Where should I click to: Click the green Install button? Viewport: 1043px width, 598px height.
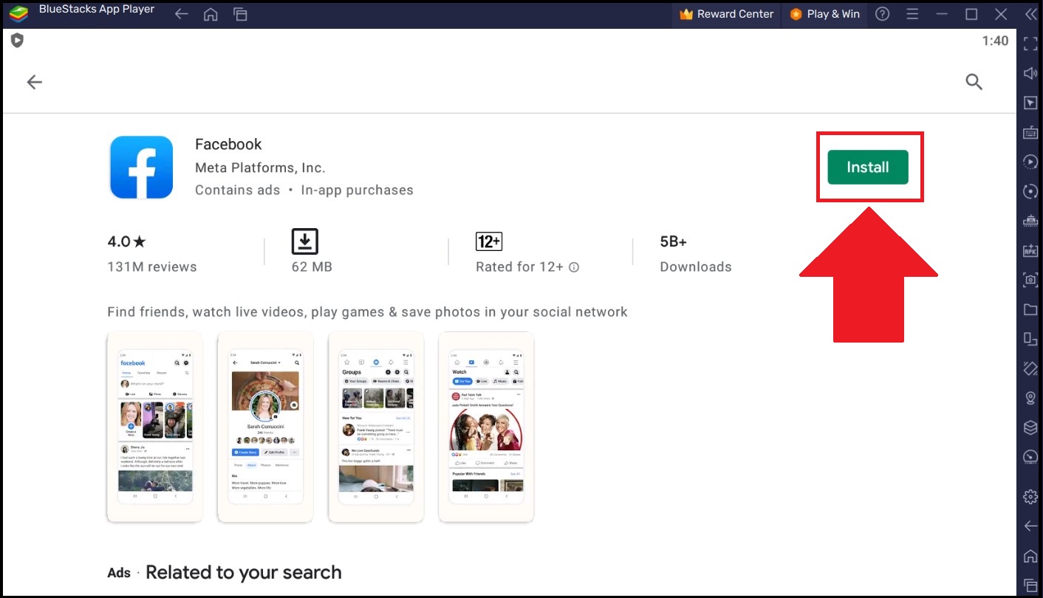click(867, 167)
